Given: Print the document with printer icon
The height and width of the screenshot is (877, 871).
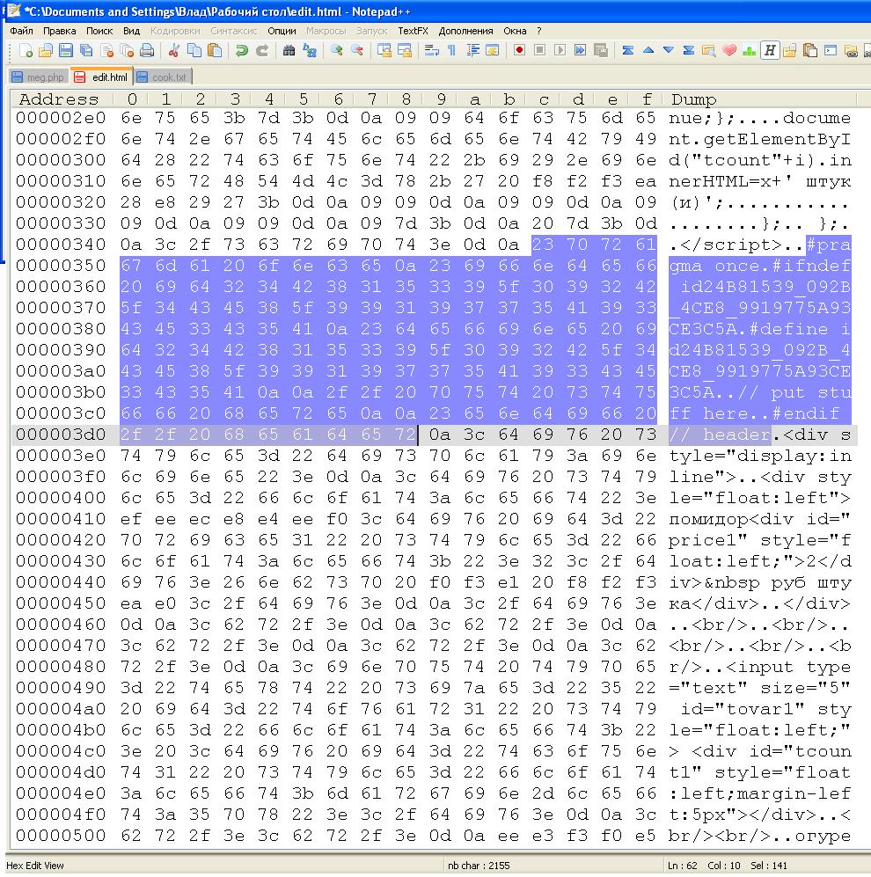Looking at the screenshot, I should 147,51.
